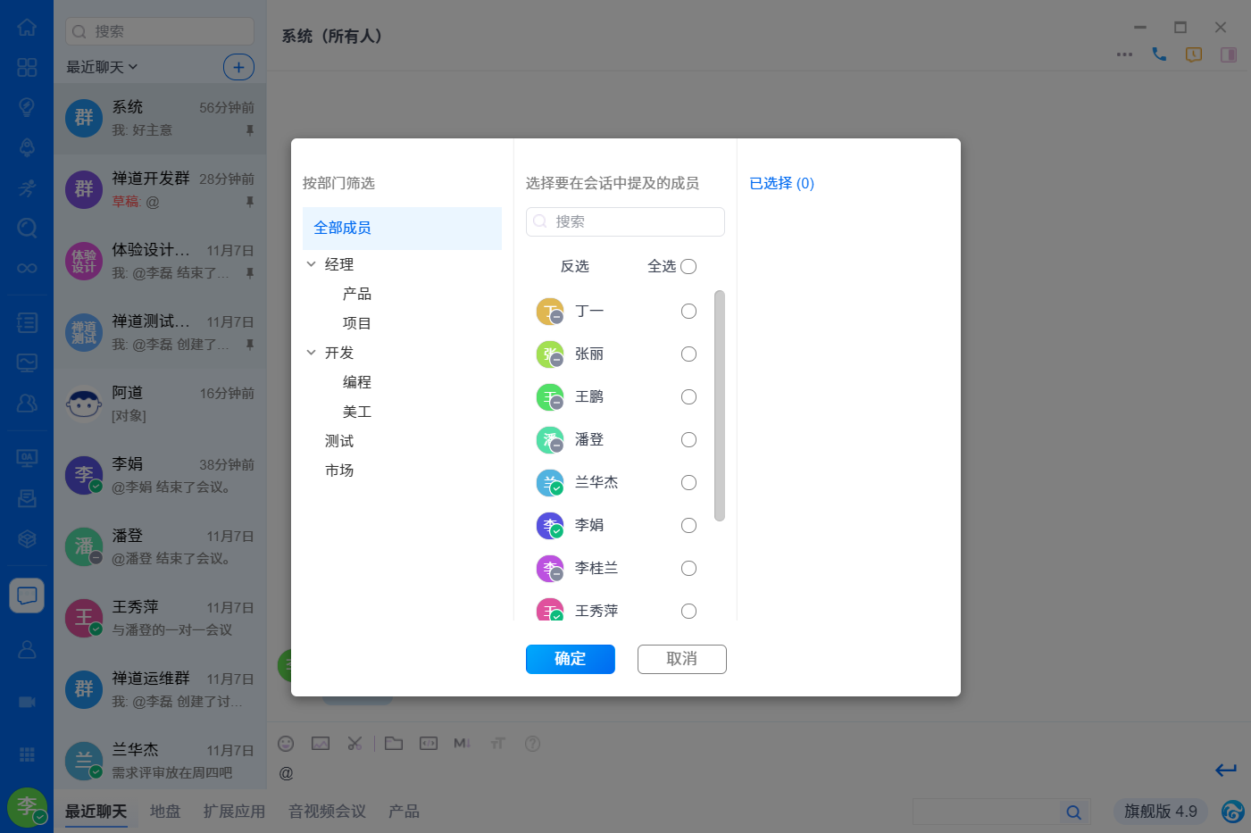Filter by 编程 department

pos(357,382)
